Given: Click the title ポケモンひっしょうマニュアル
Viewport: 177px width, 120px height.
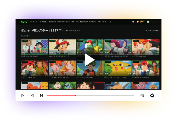Looking at the screenshot, I should (x=115, y=77).
